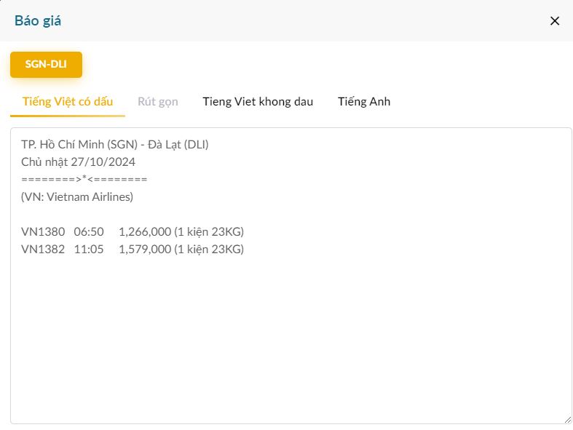Switch to the Tiếng Anh tab
The image size is (573, 430).
pos(364,101)
